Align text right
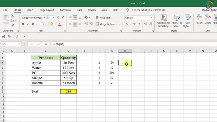This screenshot has width=217, height=122. click(x=80, y=24)
